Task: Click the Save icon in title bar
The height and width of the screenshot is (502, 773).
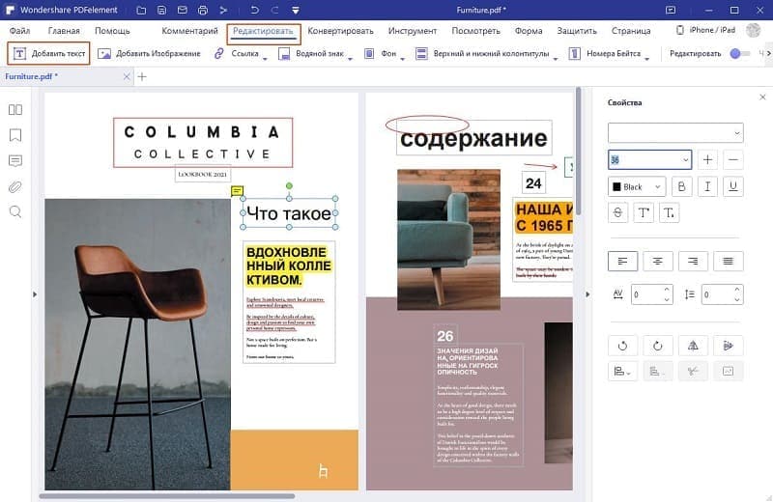Action: coord(161,10)
